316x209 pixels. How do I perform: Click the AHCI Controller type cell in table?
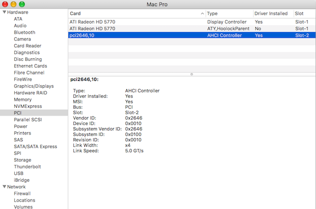224,35
